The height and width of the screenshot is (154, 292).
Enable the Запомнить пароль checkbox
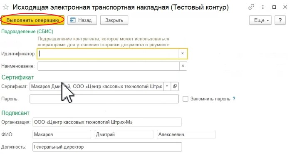coord(185,99)
